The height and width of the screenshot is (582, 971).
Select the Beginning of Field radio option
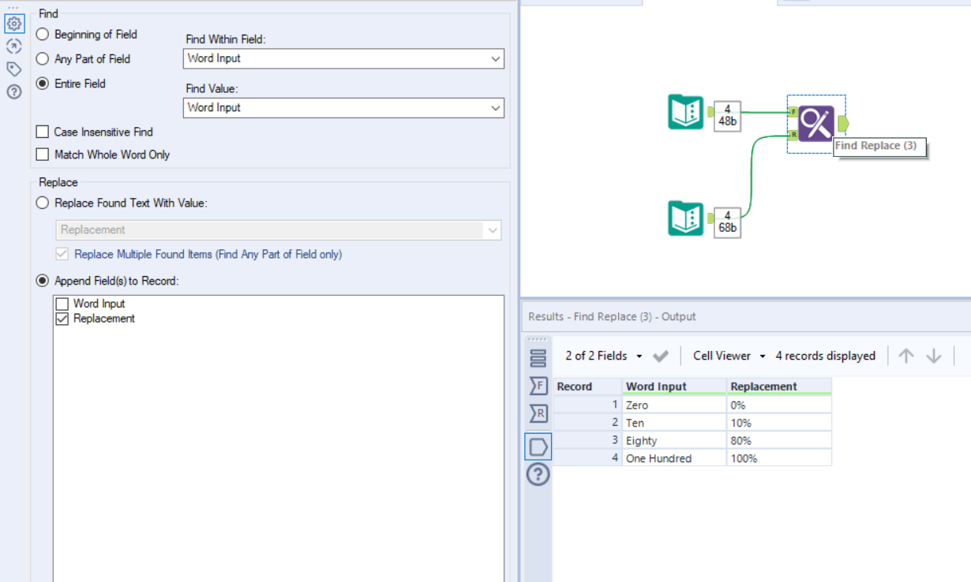(43, 35)
